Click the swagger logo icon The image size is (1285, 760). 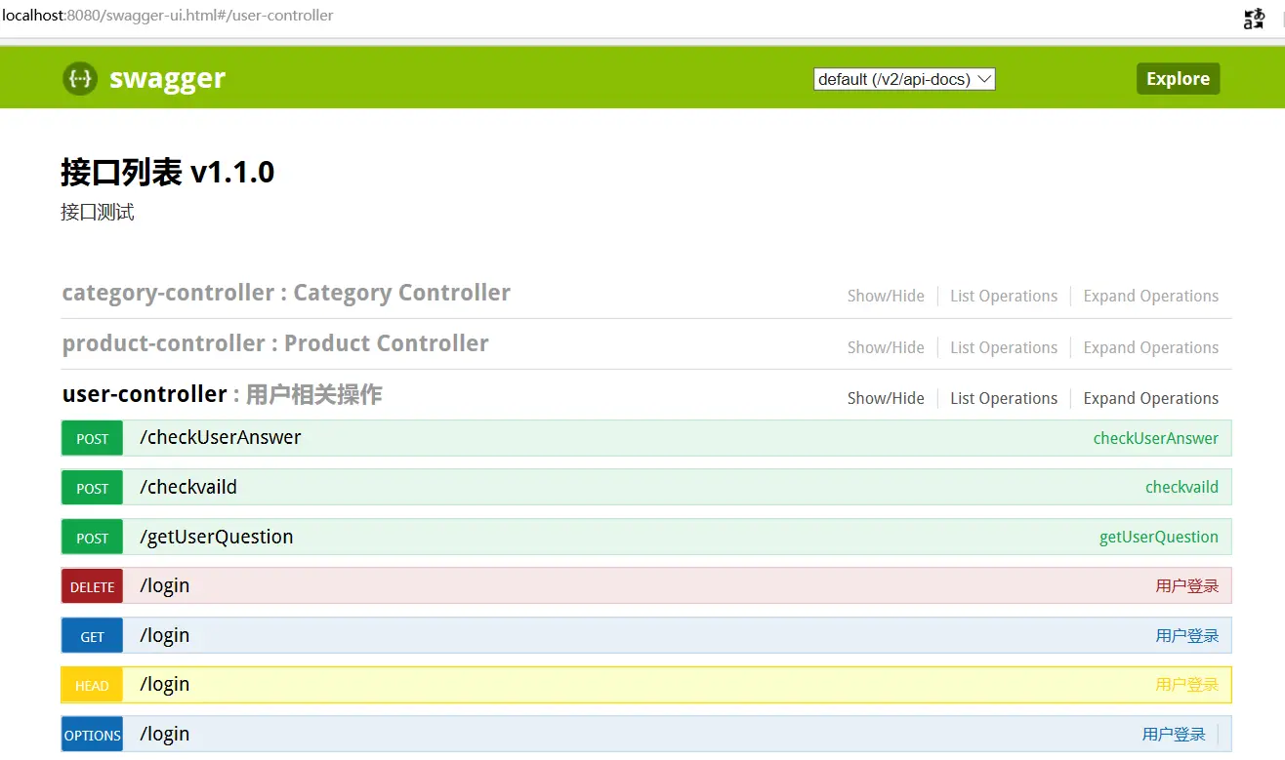(80, 79)
